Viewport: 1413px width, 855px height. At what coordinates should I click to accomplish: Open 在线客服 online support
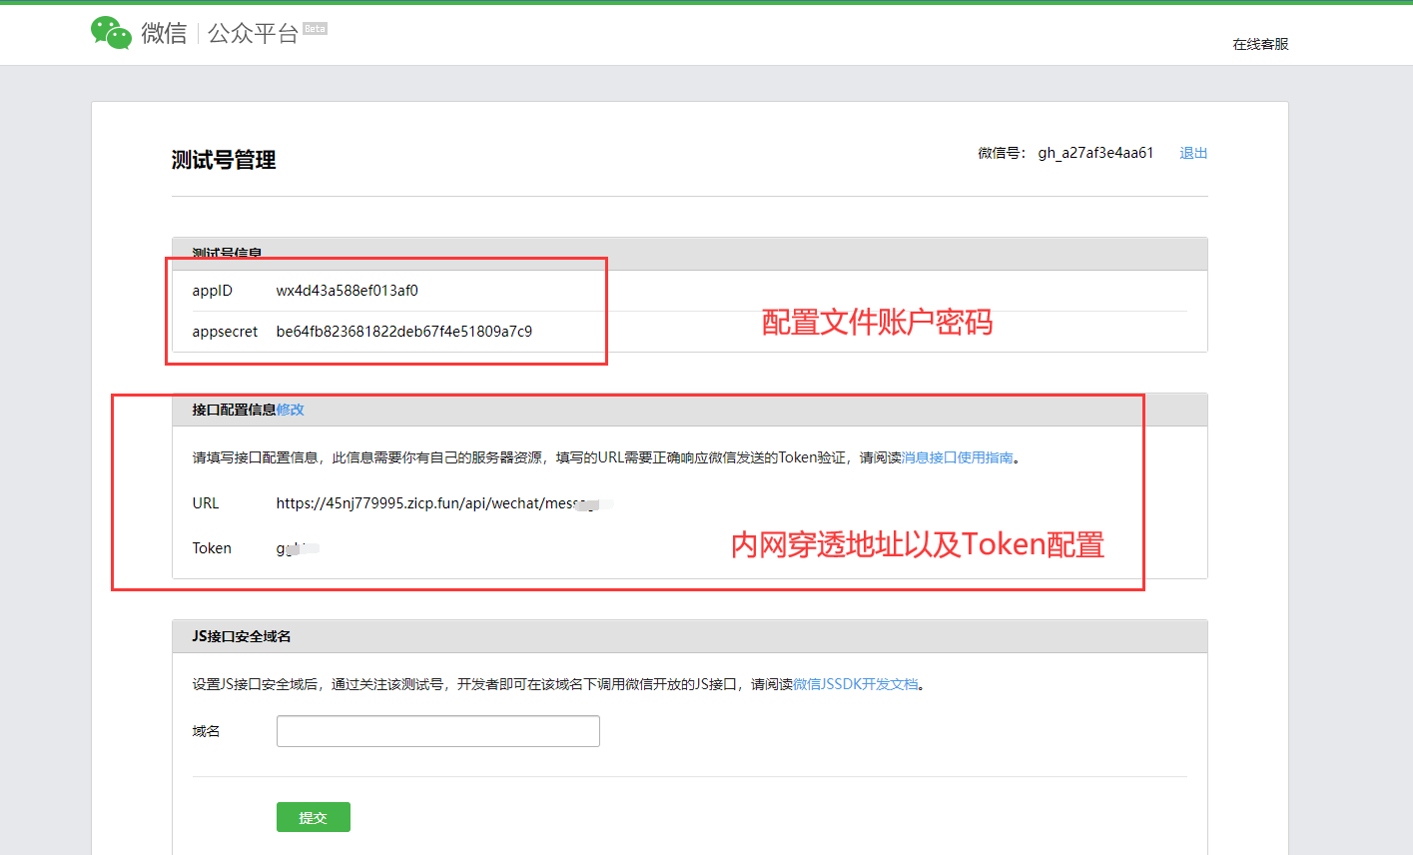(x=1260, y=44)
